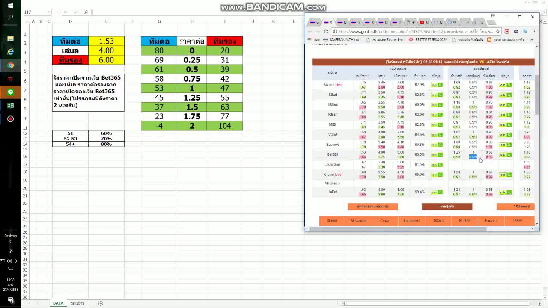
Task: Click the red Chrome extension icon
Action: [507, 31]
